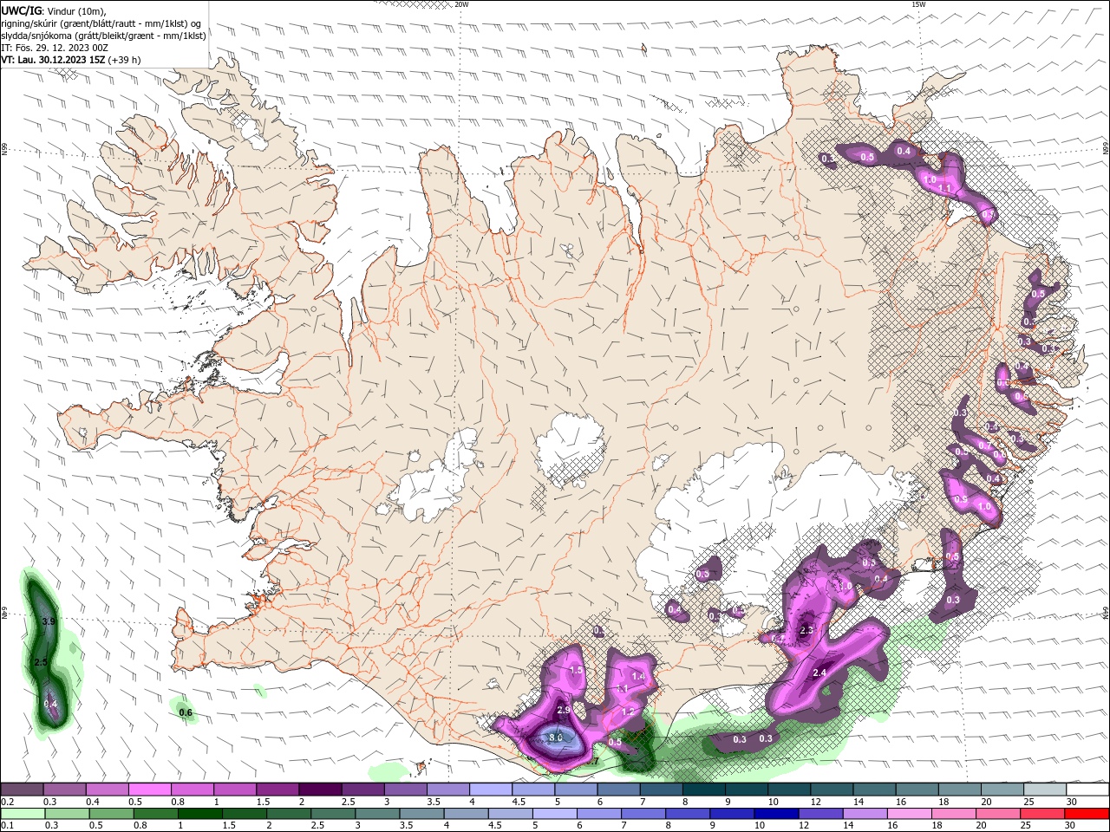Click the lower scale swatch labelled 20

(998, 814)
